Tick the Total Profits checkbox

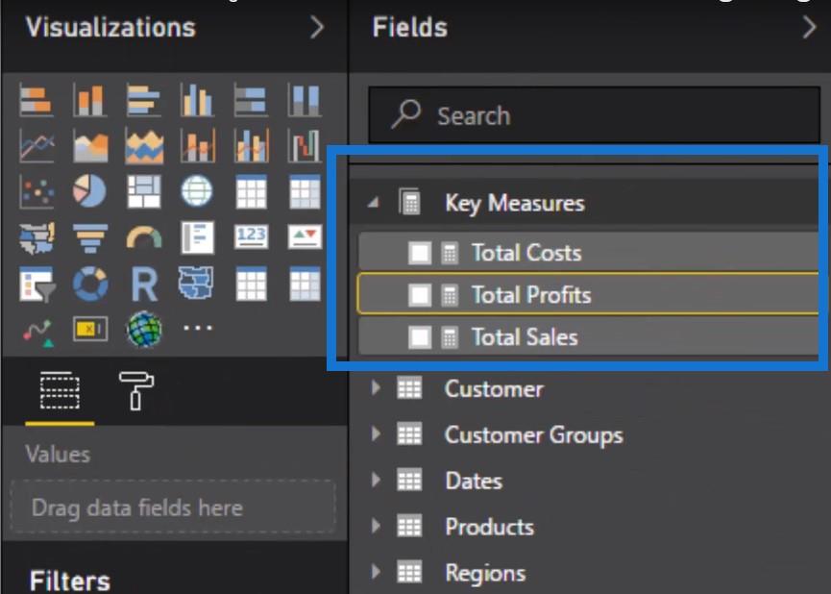(x=420, y=295)
